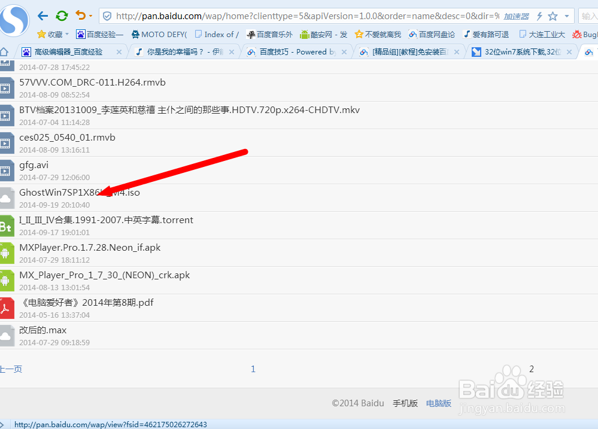
Task: Reload the page with the green refresh icon
Action: tap(62, 16)
